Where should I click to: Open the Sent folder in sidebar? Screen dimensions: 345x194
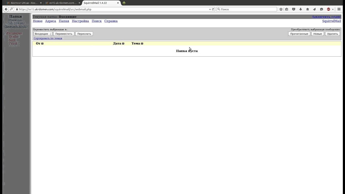point(12,40)
